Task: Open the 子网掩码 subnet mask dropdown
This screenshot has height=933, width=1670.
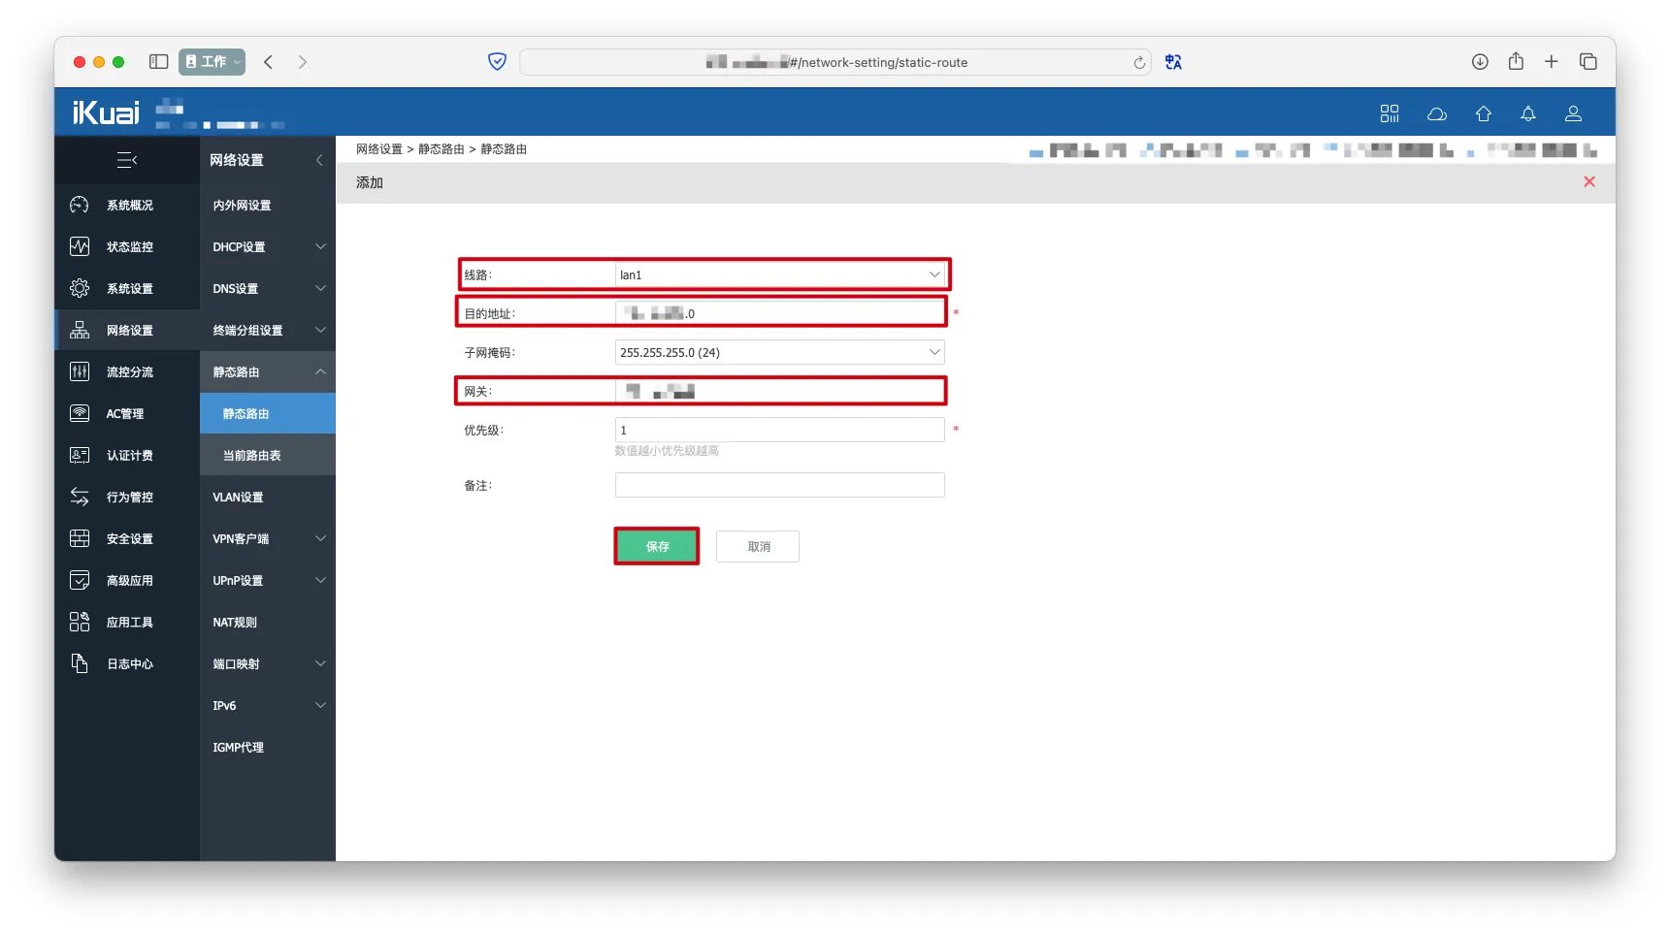Action: tap(779, 353)
